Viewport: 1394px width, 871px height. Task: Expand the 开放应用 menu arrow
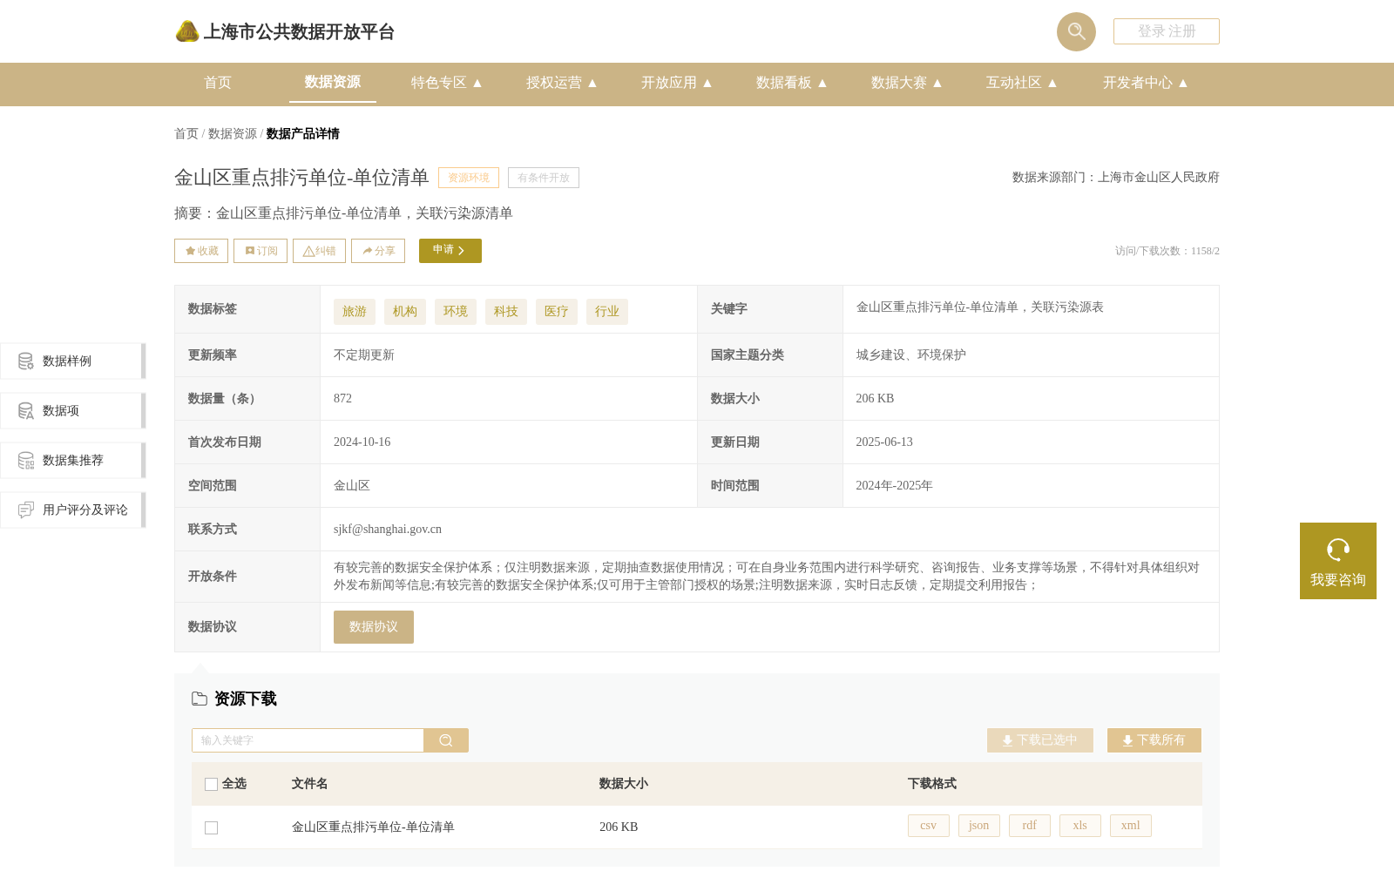[707, 83]
